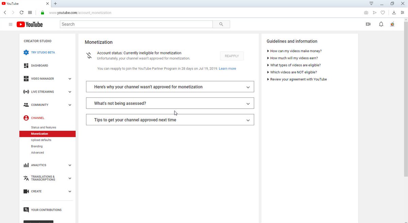Open the Learn more link

click(227, 68)
